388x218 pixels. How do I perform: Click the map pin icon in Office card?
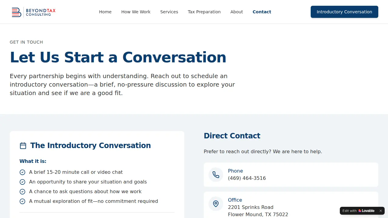[x=216, y=204]
